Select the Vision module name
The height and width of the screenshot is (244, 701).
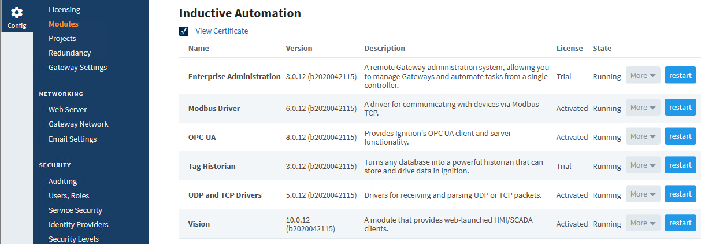tap(199, 224)
